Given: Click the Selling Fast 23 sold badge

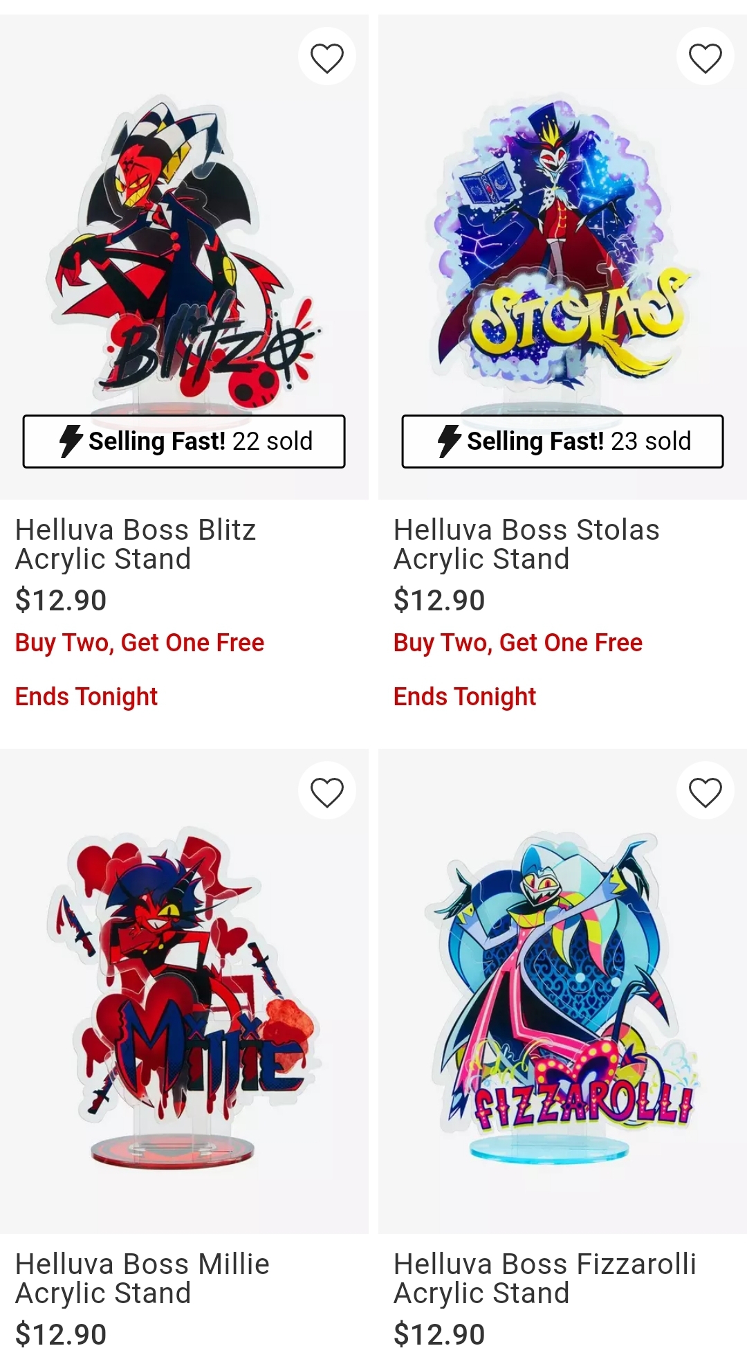Looking at the screenshot, I should 562,442.
